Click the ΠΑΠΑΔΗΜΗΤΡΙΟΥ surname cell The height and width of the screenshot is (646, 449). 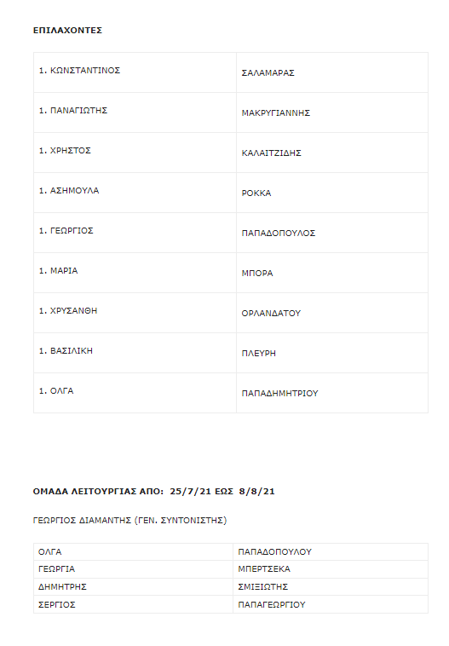[332, 392]
